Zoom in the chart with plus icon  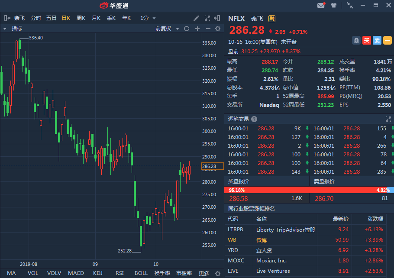197,29
